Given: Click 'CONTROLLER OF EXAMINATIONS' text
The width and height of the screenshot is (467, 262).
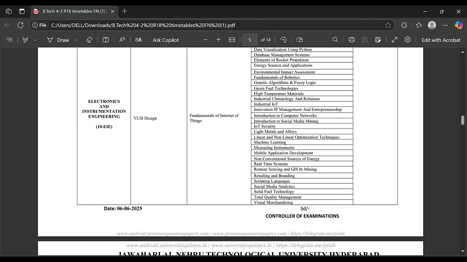Looking at the screenshot, I should (x=302, y=216).
